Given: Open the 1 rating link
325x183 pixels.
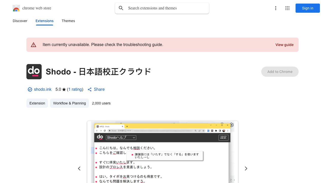Looking at the screenshot, I should pos(75,89).
